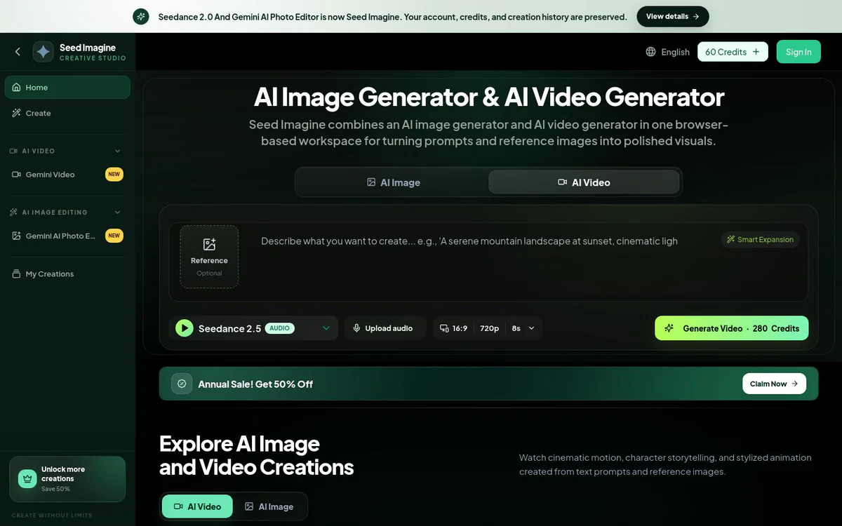Open Gemini Video from the sidebar camera icon

click(x=16, y=175)
